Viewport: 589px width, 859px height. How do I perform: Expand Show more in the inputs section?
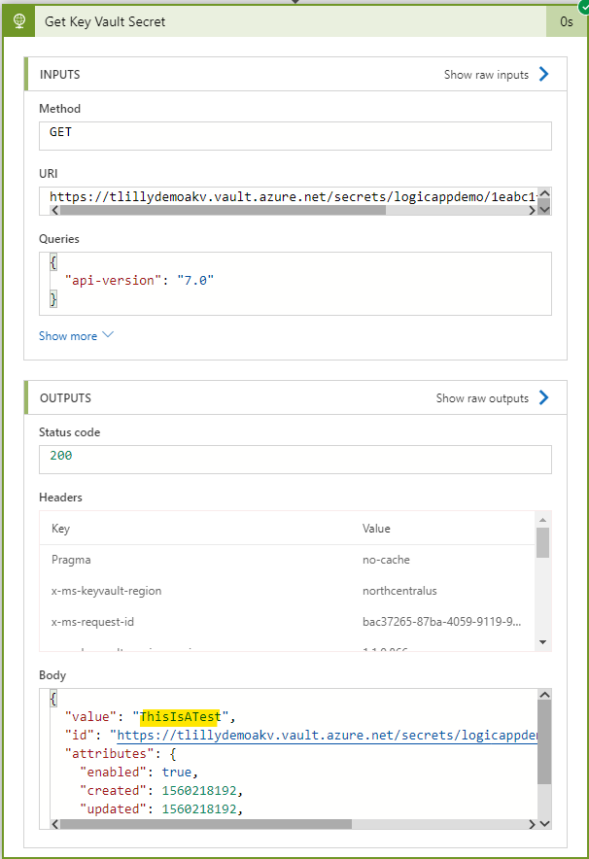click(x=76, y=336)
